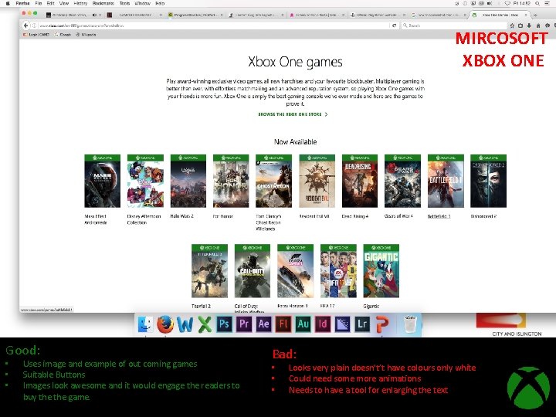
Task: Open the Help menu
Action: click(160, 3)
